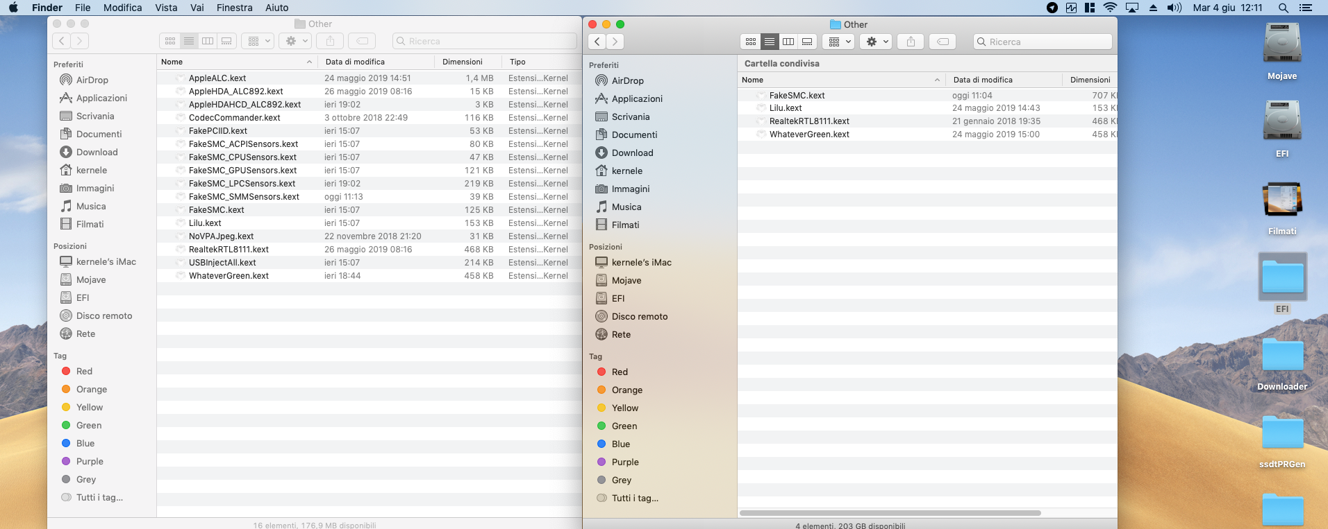Open the Apple menu

click(13, 8)
